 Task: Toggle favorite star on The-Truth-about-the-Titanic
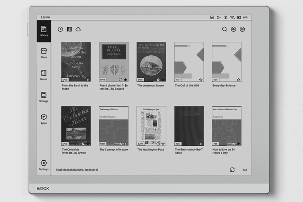(x=201, y=144)
